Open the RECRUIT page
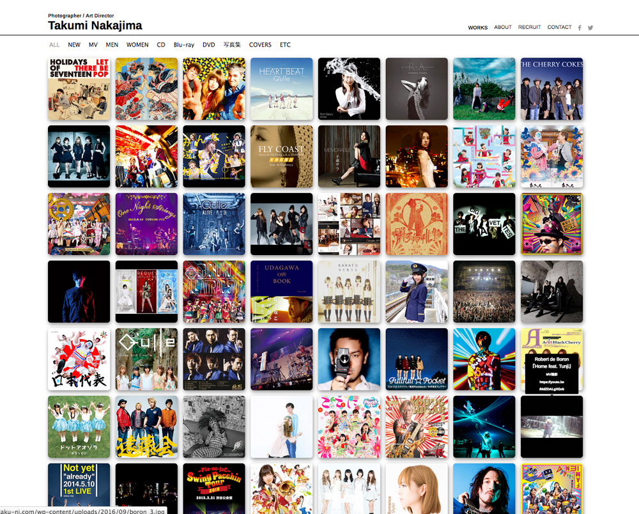This screenshot has width=639, height=514. pyautogui.click(x=529, y=27)
